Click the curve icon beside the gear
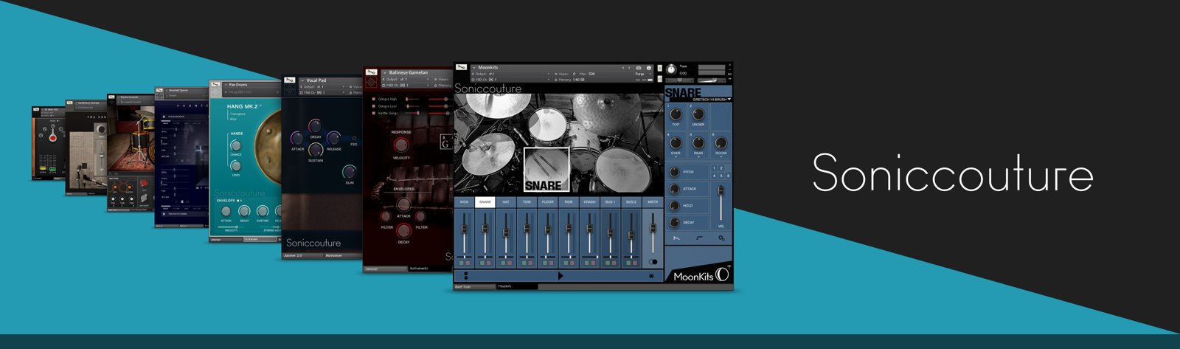The height and width of the screenshot is (349, 1180). click(699, 238)
